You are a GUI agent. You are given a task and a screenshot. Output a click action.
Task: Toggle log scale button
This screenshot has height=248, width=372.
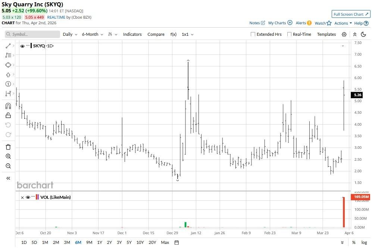[364, 242]
